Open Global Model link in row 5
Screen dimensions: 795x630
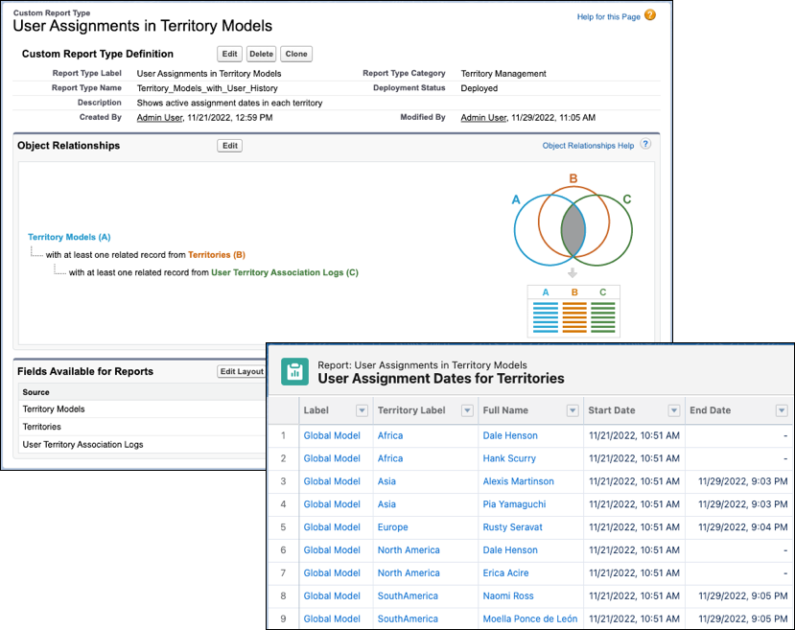point(332,527)
